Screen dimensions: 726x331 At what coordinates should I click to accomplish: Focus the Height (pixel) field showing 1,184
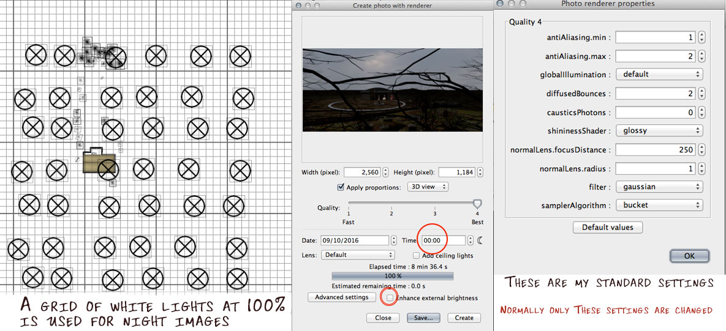coord(457,173)
